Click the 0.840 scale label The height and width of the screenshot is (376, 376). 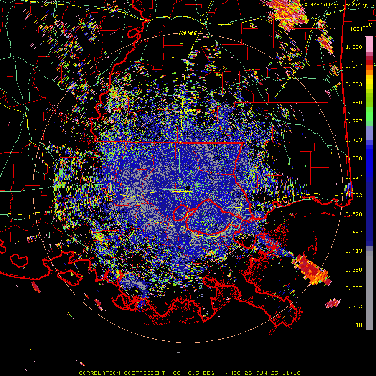[x=354, y=103]
